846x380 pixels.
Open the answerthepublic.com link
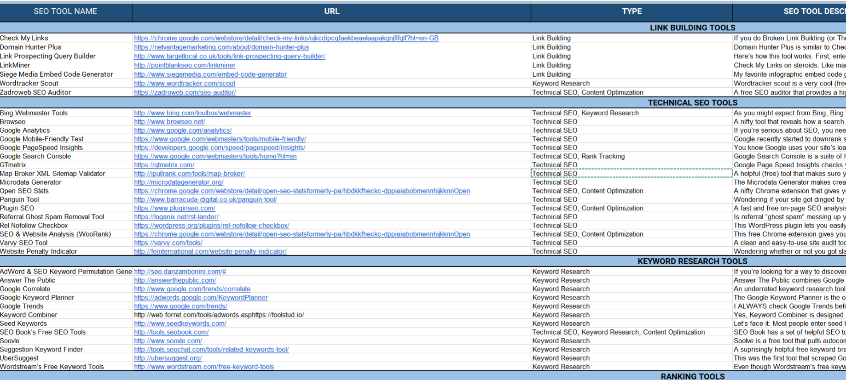[x=175, y=280]
